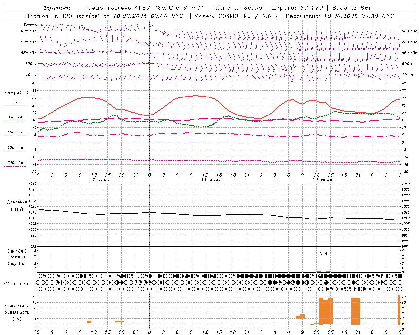Select the 'Долгота: 65.55' longitude field
The height and width of the screenshot is (335, 419).
click(238, 8)
